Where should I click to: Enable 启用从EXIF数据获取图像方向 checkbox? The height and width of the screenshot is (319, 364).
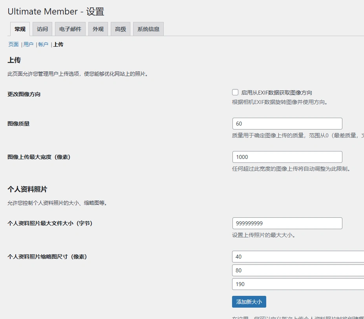(x=235, y=92)
